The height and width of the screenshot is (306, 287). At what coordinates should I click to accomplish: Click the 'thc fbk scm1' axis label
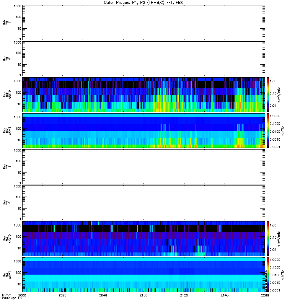tap(7, 274)
